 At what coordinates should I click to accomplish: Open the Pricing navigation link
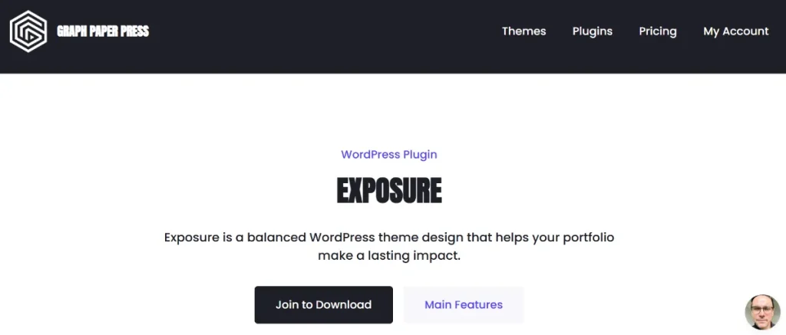(x=657, y=31)
